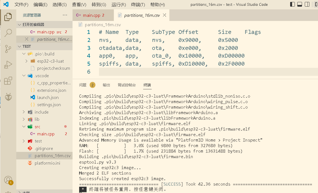Open main.cpp under src folder

click(x=44, y=134)
